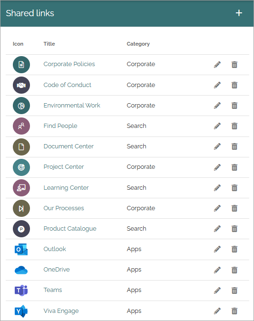
Task: Edit the Viva Engage link
Action: [217, 311]
